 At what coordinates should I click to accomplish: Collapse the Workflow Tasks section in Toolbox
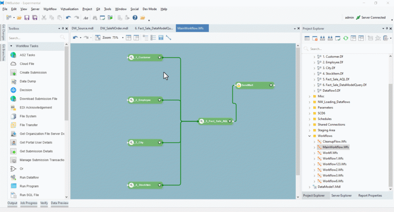click(x=11, y=46)
